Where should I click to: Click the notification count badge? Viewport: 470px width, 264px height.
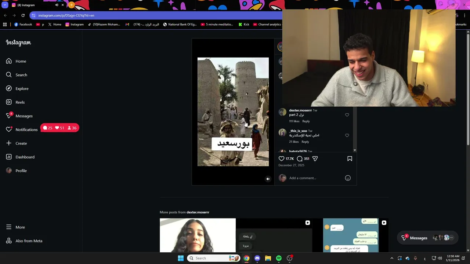(x=60, y=128)
